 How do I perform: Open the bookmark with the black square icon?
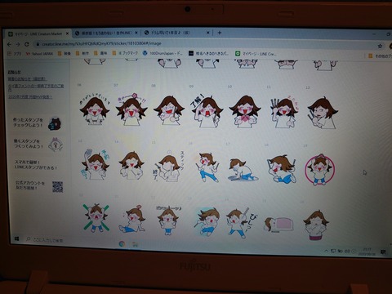209,53
